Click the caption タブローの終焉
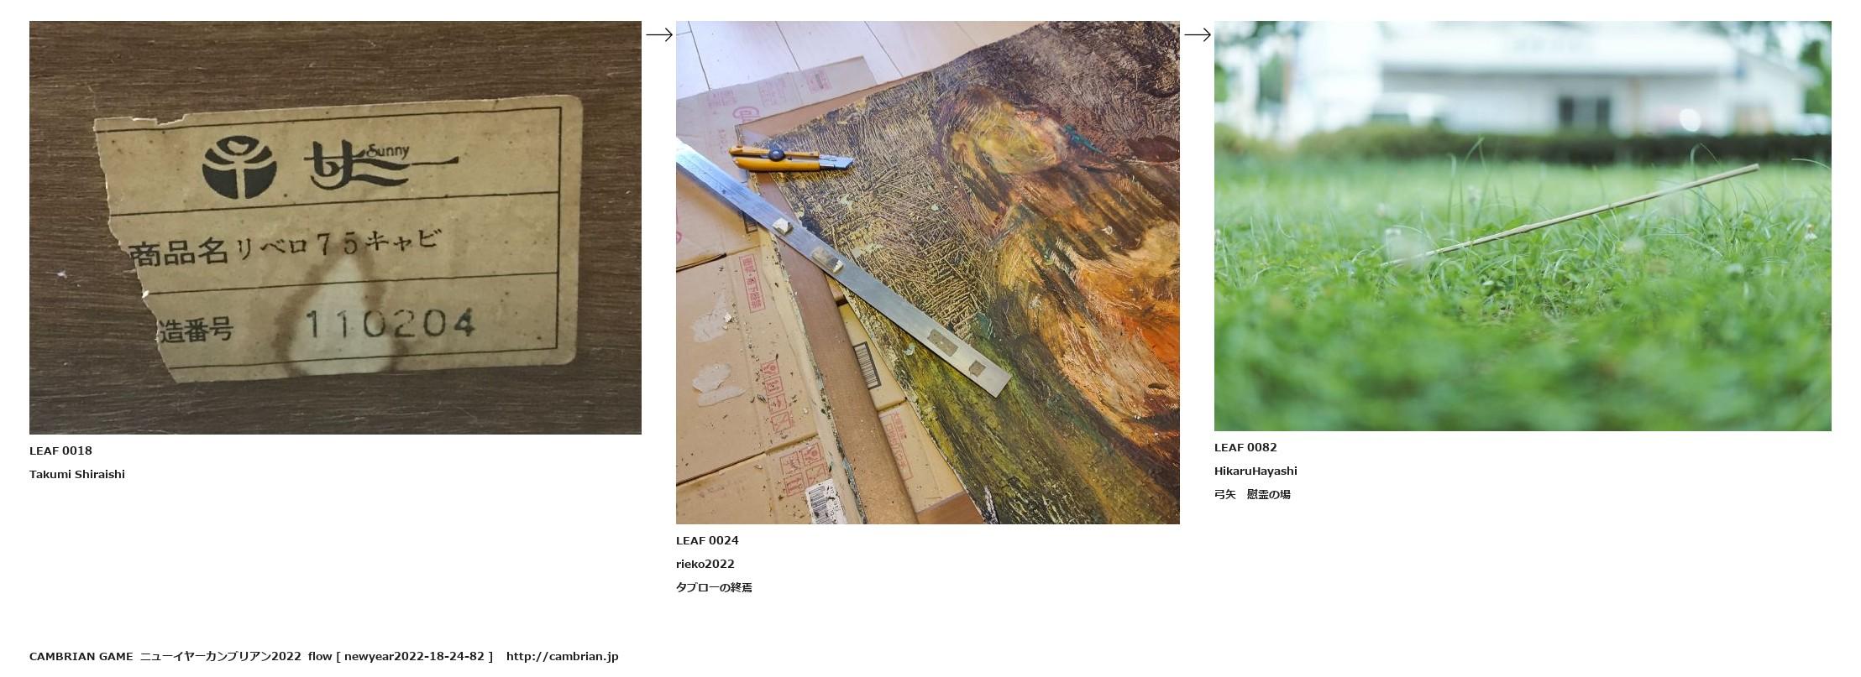This screenshot has width=1861, height=677. pos(714,587)
